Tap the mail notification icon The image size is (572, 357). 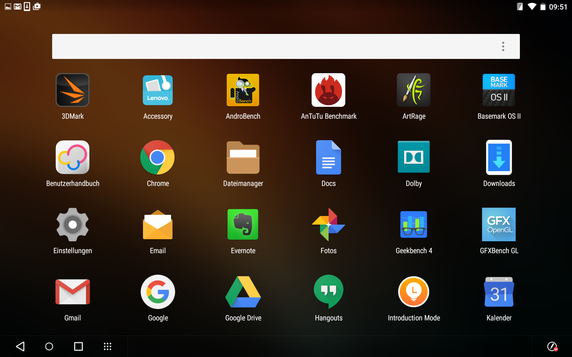18,7
